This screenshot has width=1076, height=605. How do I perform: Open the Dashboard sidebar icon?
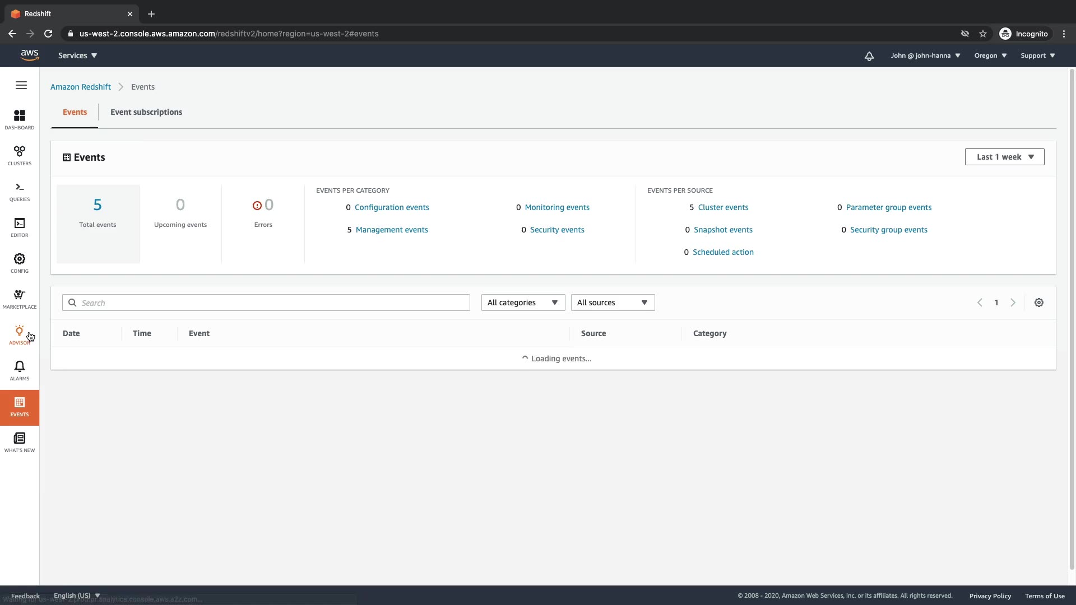pos(20,119)
